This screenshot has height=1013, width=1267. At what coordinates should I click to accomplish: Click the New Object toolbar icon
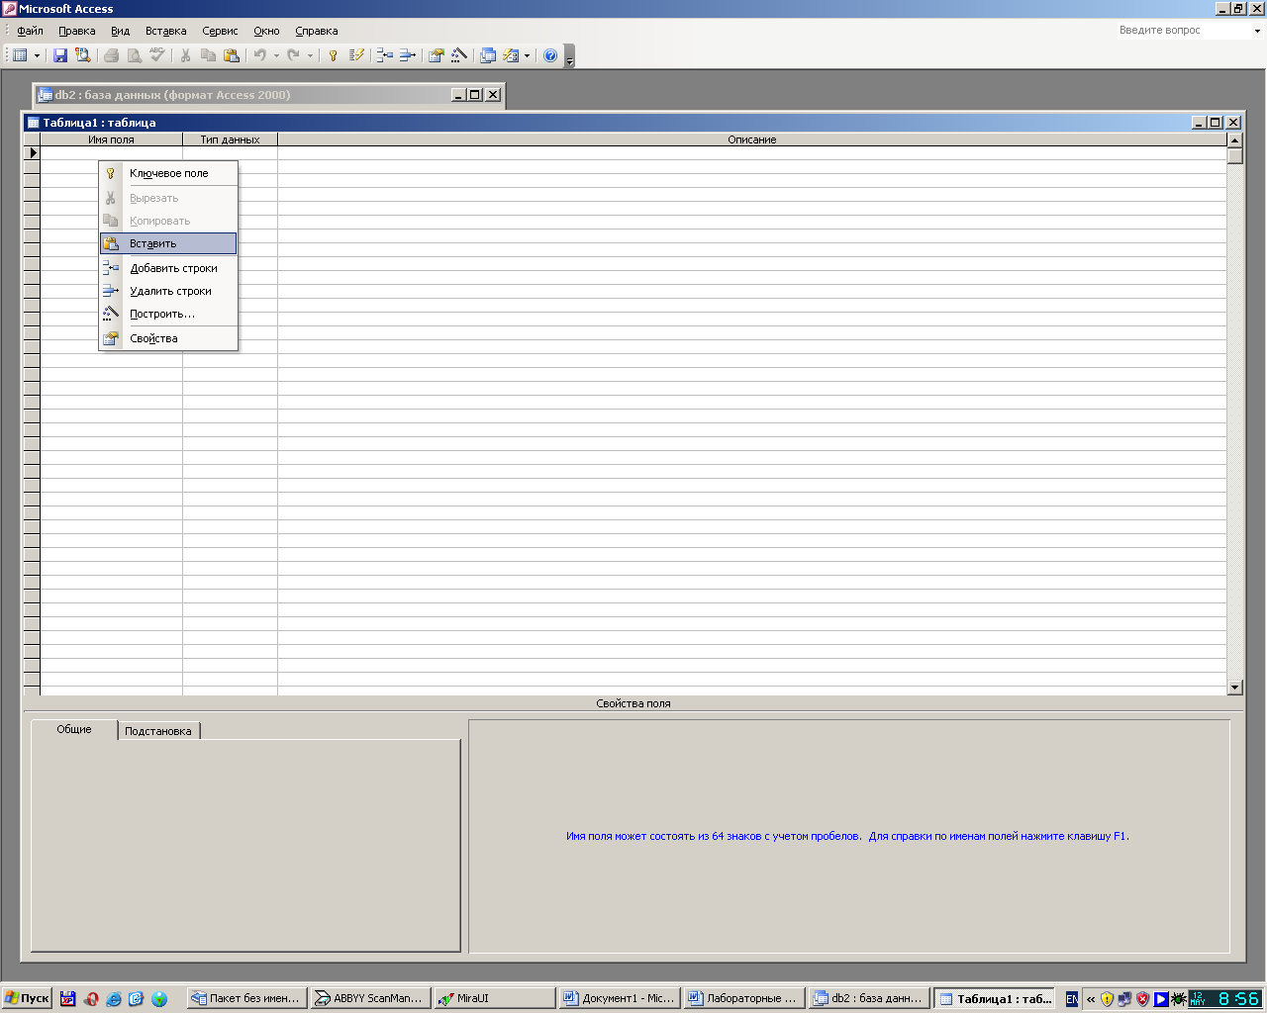(x=511, y=55)
